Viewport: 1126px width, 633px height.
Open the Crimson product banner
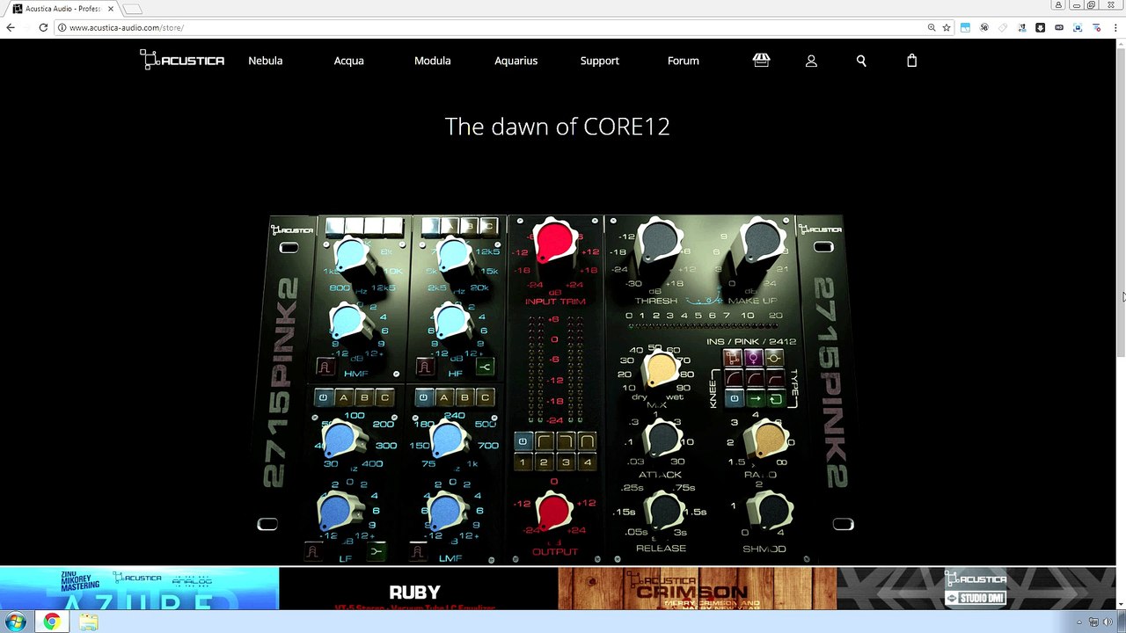(698, 589)
